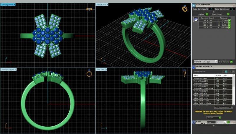Open the Looking Down viewport menu

point(15,5)
